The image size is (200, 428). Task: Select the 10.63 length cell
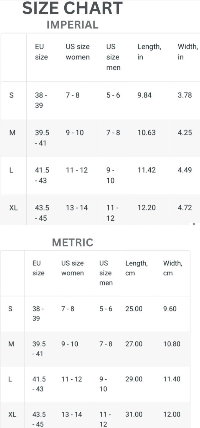pyautogui.click(x=146, y=133)
